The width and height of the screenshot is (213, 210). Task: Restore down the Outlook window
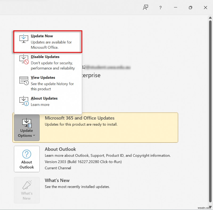tap(190, 7)
